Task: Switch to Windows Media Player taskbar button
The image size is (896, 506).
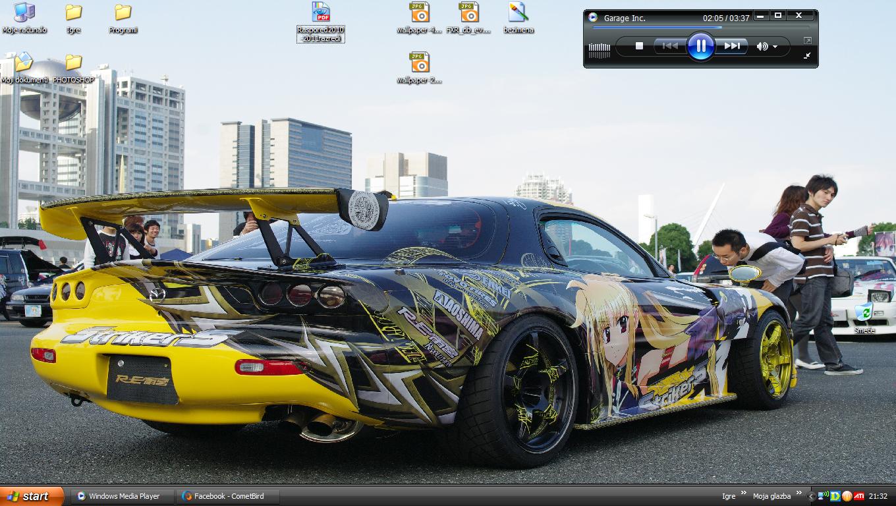Action: tap(123, 496)
